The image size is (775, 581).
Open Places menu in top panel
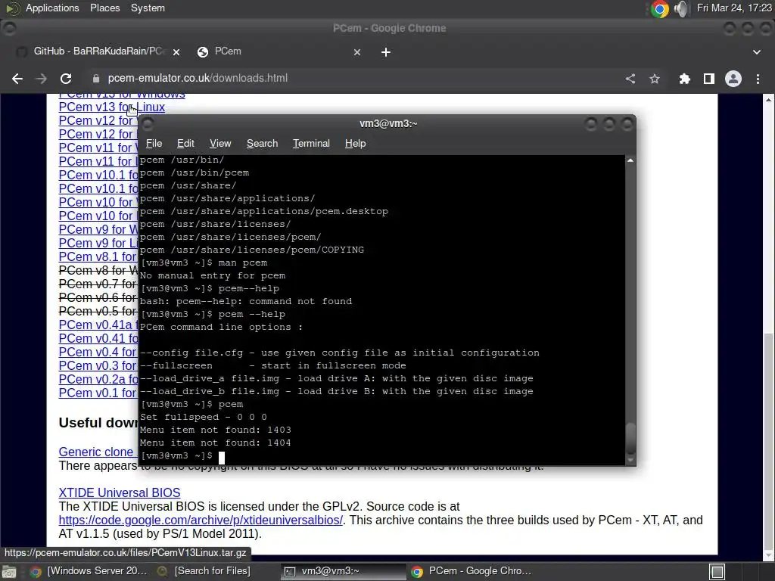pos(104,8)
